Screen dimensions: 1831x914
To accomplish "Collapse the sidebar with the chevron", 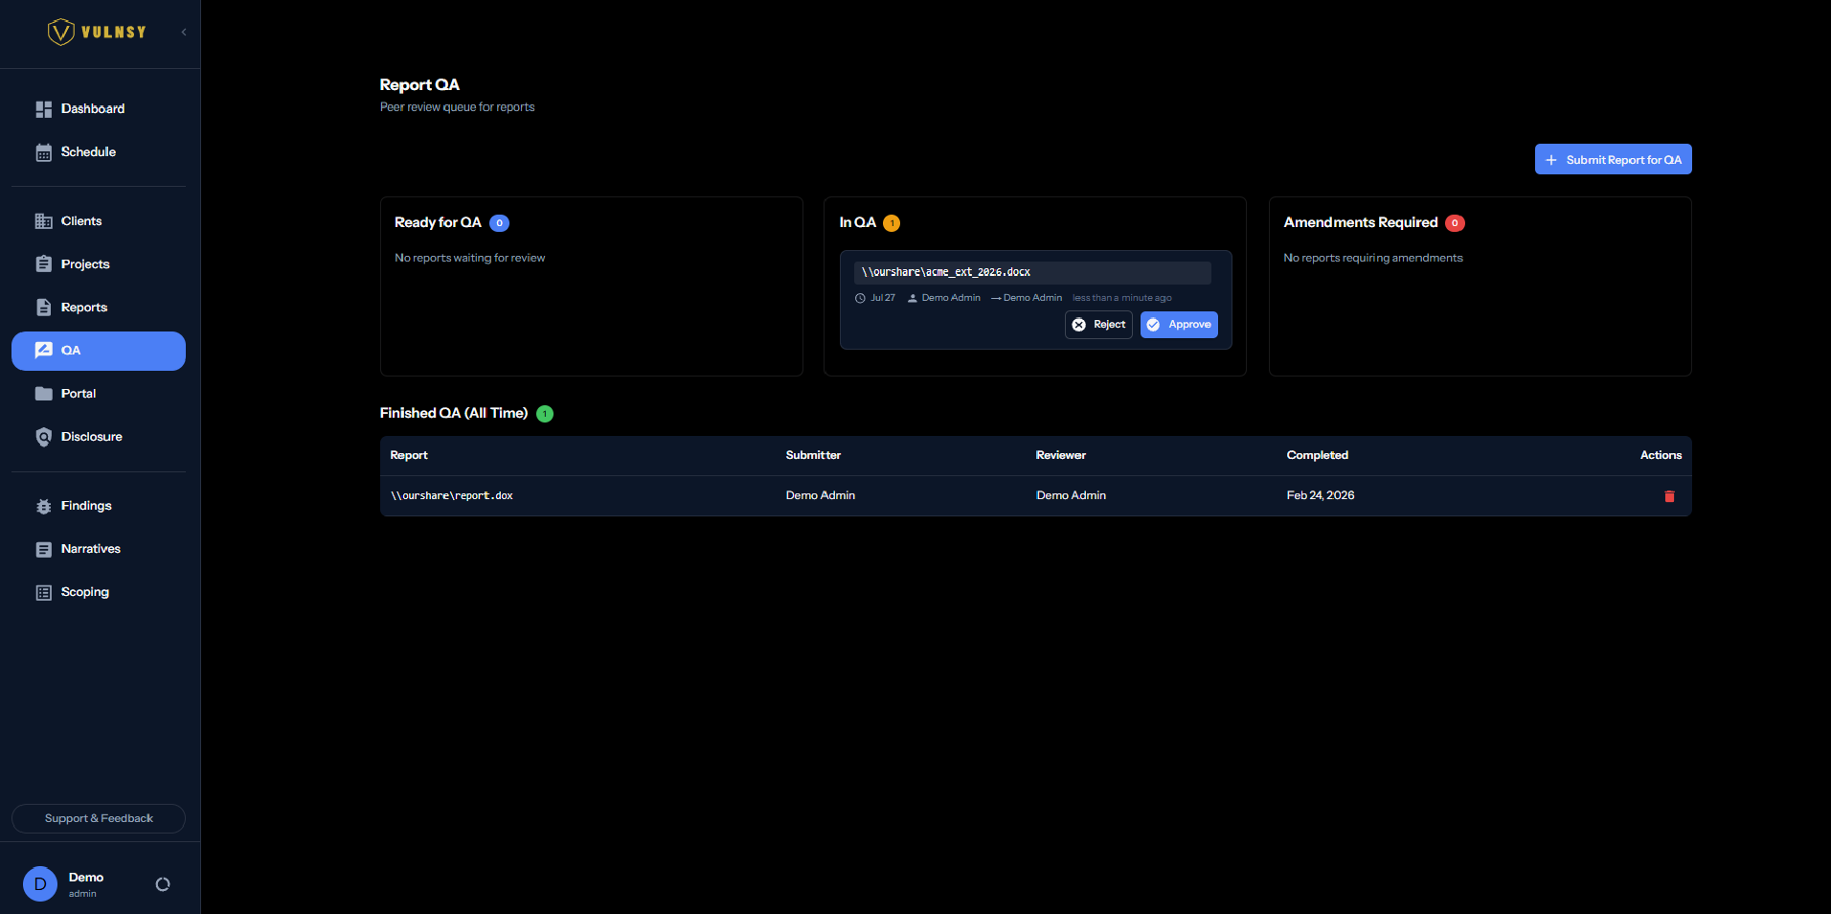I will click(184, 33).
